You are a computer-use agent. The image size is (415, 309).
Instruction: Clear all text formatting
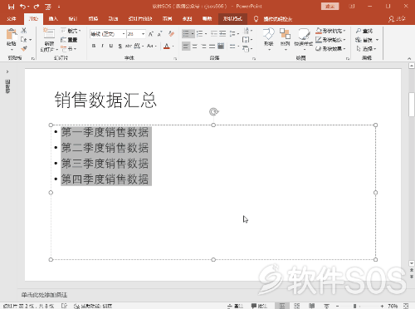tap(171, 34)
